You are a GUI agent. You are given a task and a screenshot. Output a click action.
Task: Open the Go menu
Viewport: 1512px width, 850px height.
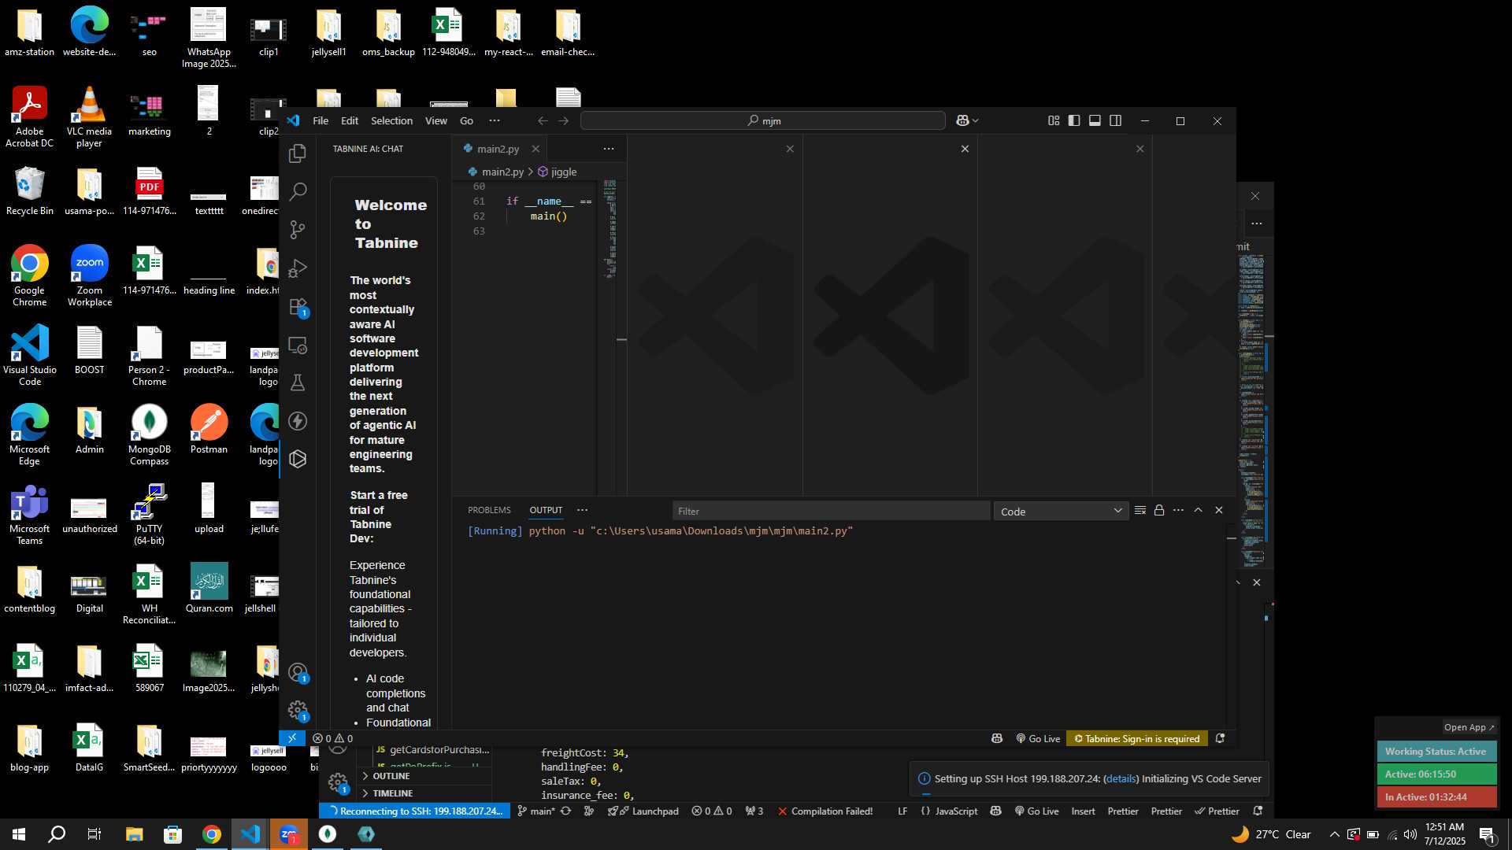(466, 120)
